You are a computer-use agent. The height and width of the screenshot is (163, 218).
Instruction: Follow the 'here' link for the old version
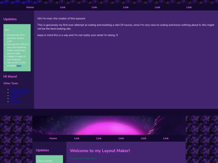[x=19, y=66]
